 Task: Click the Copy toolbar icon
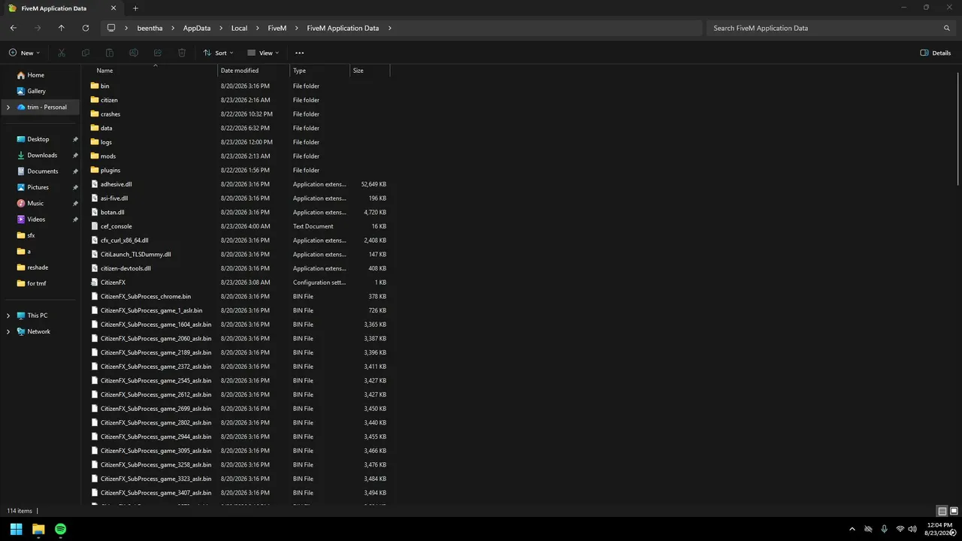[x=86, y=53]
